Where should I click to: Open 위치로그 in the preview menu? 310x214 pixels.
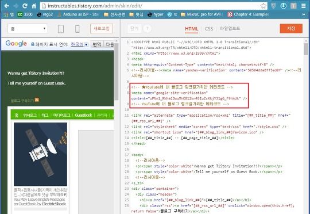tap(30, 115)
